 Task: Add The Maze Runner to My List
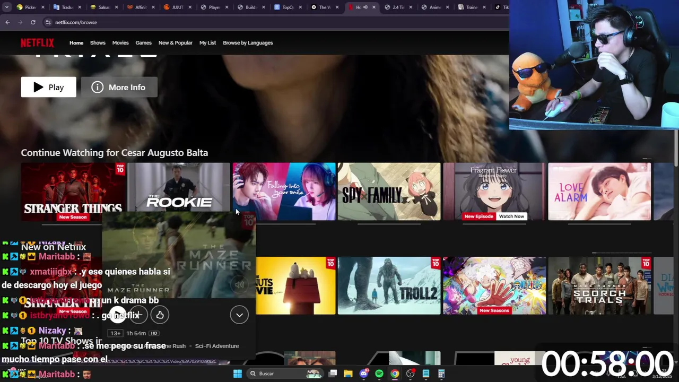tap(138, 315)
